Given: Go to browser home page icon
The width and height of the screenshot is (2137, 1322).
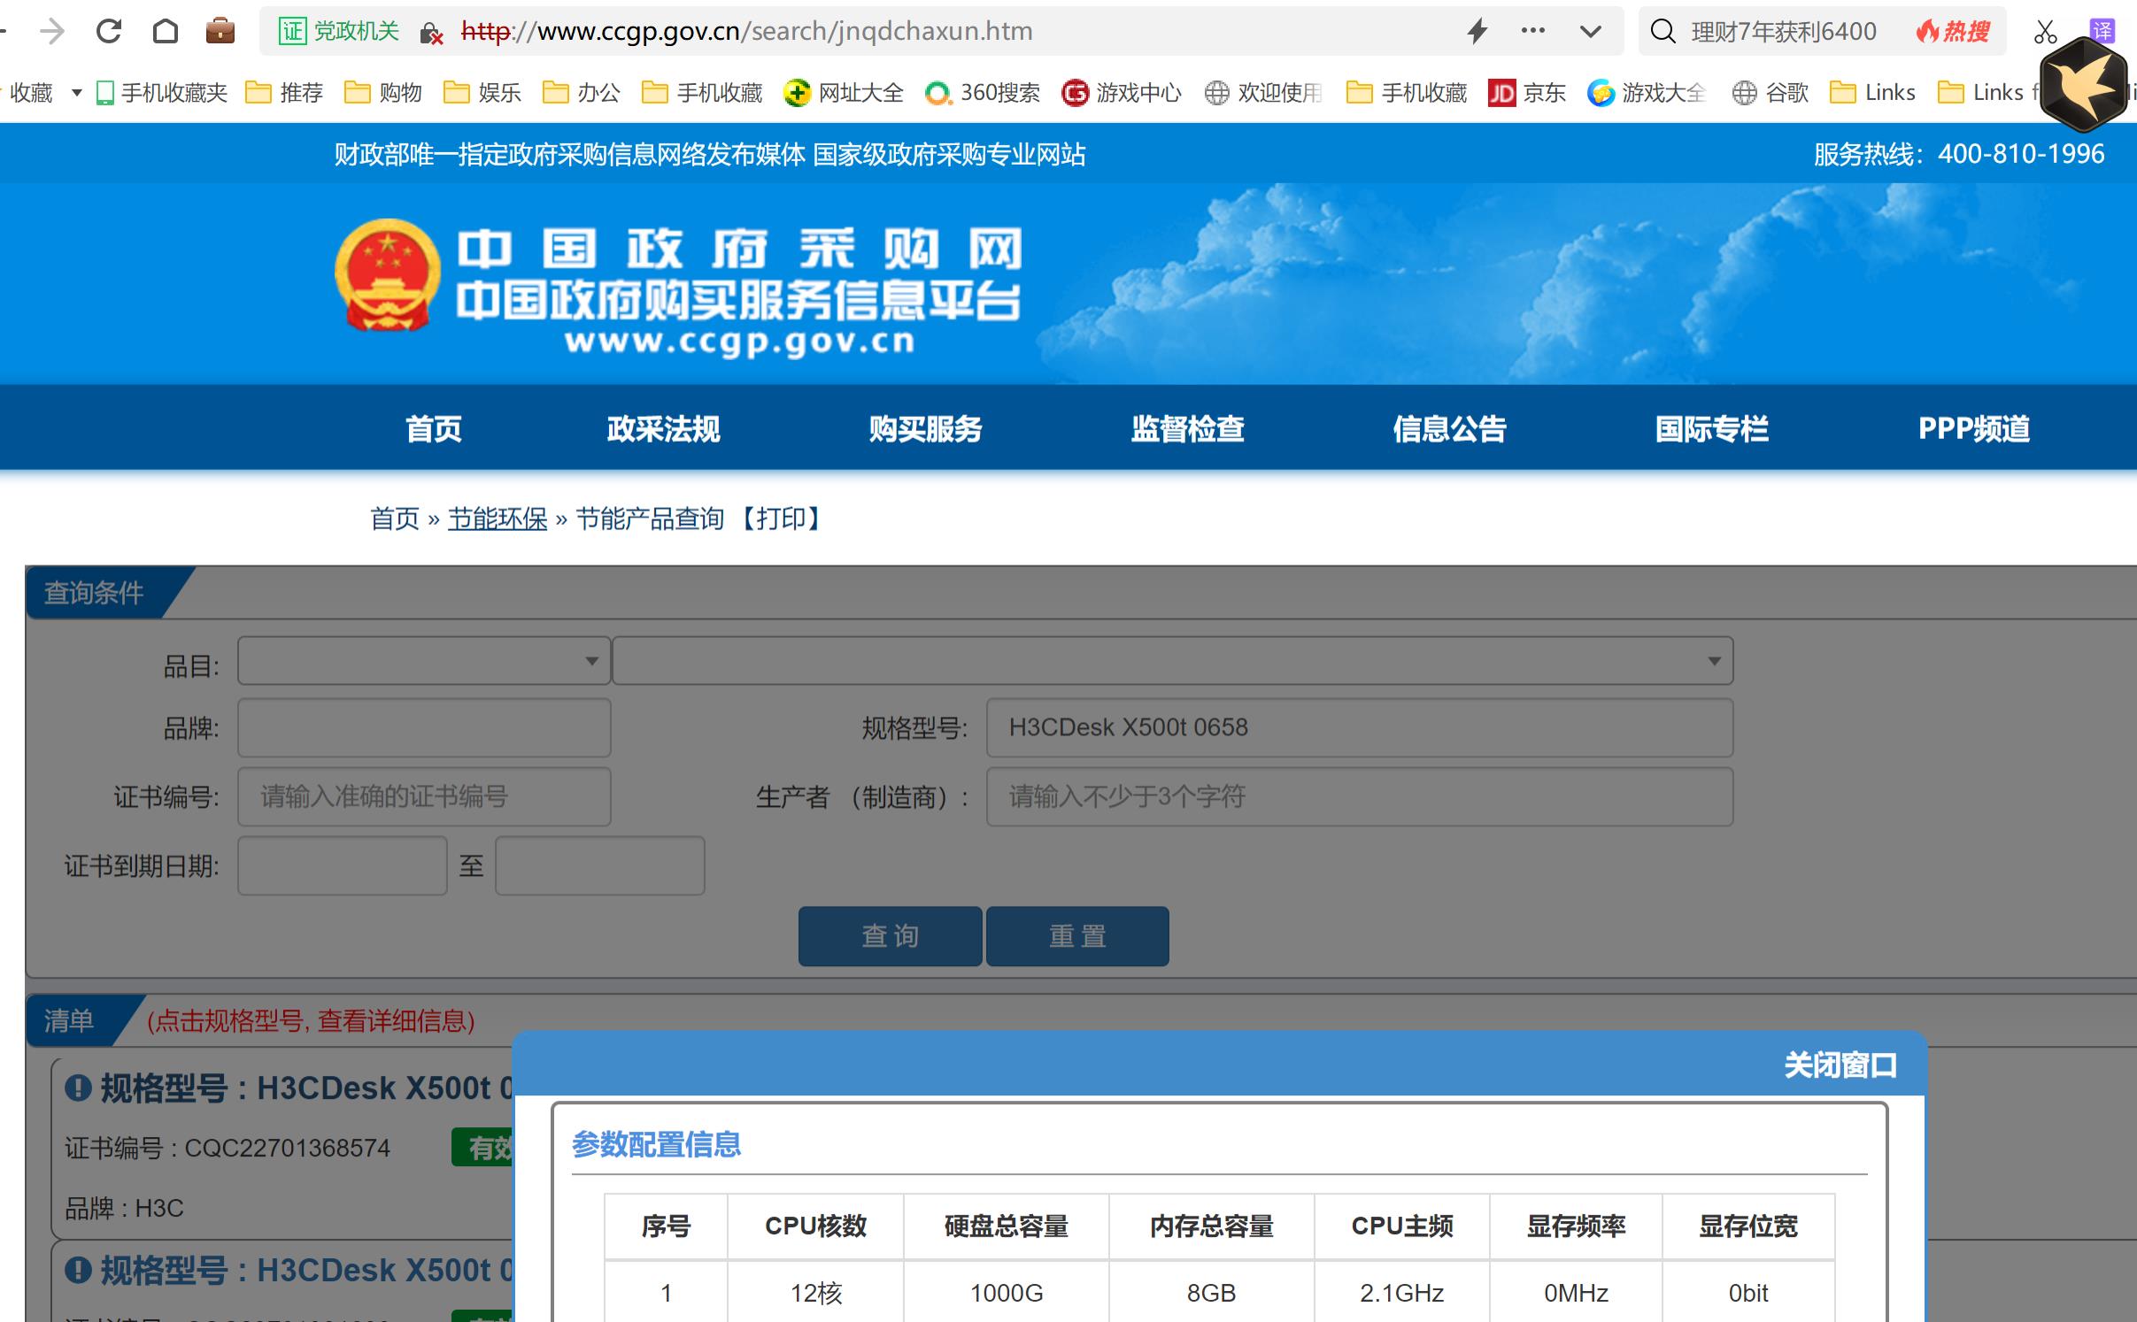Looking at the screenshot, I should (x=166, y=32).
